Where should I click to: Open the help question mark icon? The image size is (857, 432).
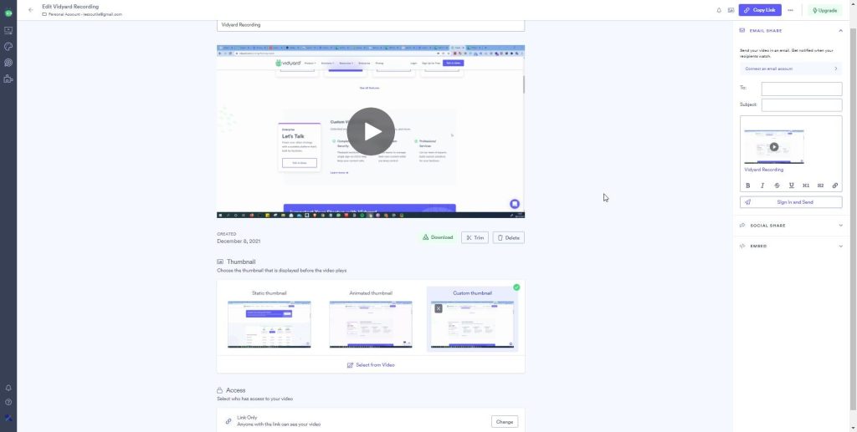point(8,402)
